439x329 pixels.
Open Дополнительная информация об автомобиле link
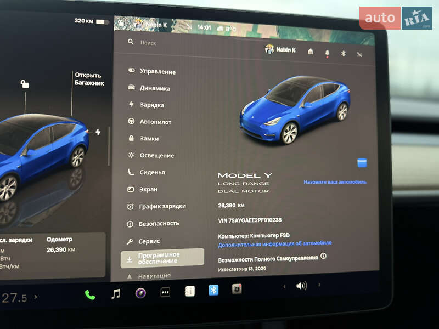tap(274, 242)
